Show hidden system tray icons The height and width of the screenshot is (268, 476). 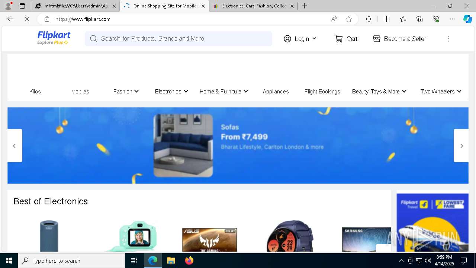(x=401, y=261)
